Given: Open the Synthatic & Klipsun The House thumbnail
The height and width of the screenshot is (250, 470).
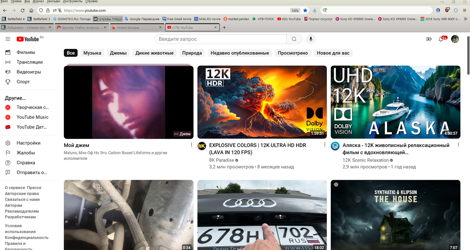Looking at the screenshot, I should (x=395, y=215).
